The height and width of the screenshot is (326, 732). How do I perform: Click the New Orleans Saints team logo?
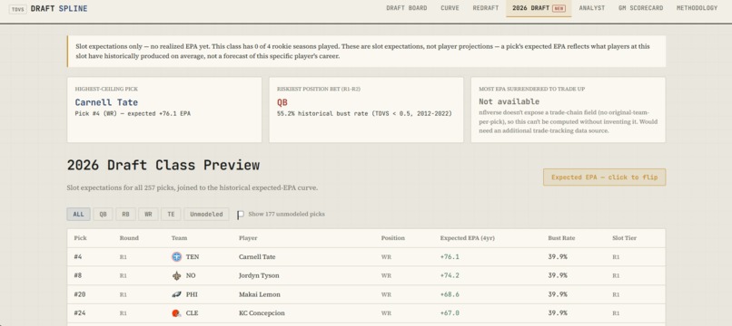coord(176,275)
